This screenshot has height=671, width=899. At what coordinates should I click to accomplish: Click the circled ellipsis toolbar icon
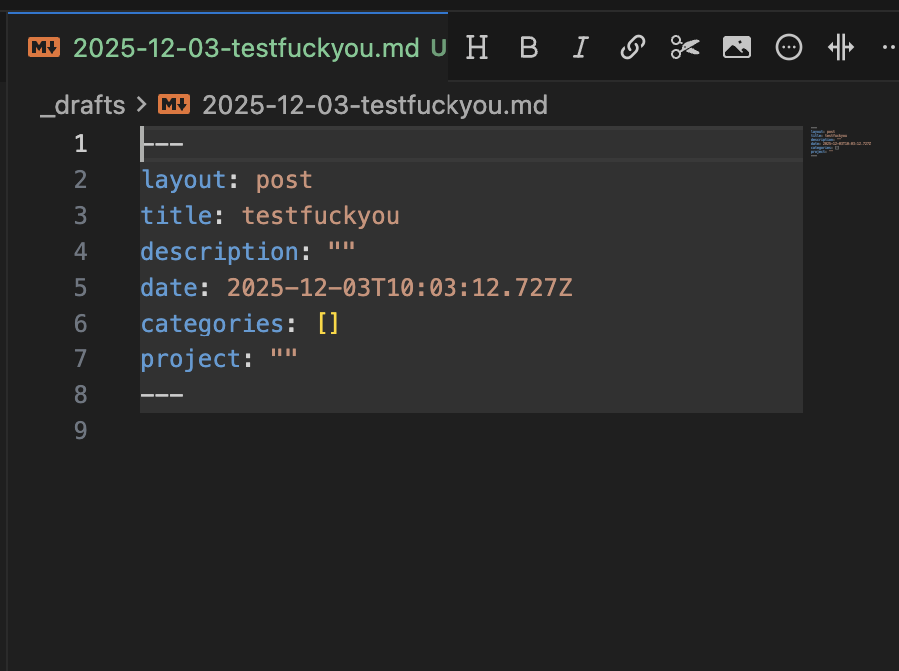click(x=789, y=47)
